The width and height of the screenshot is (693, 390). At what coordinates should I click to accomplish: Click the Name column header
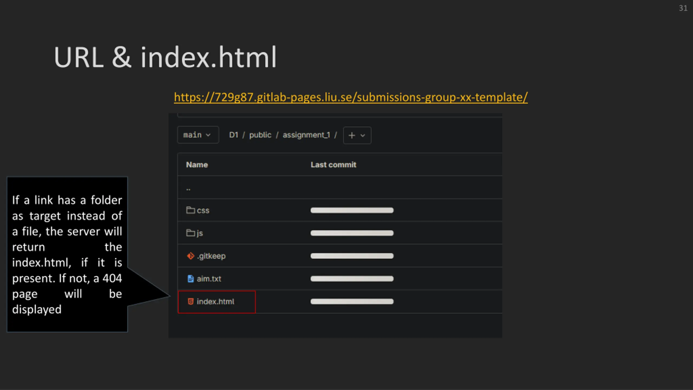click(x=197, y=165)
